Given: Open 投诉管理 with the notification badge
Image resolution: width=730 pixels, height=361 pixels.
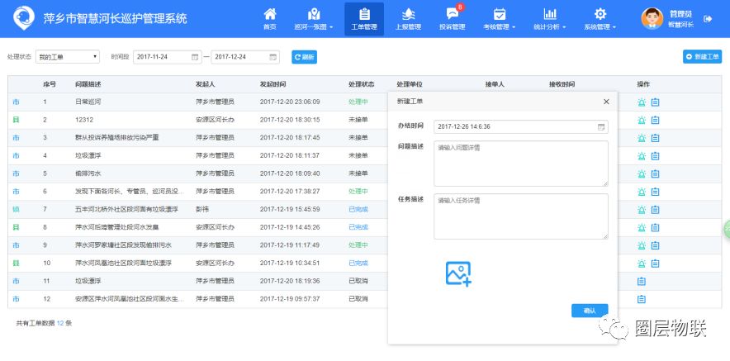Looking at the screenshot, I should (452, 19).
